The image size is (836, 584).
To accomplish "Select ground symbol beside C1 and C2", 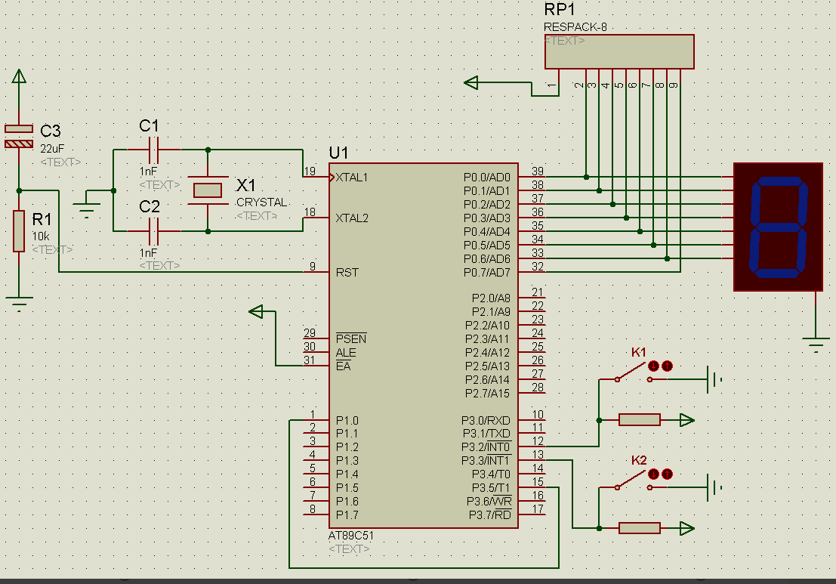I will (86, 209).
